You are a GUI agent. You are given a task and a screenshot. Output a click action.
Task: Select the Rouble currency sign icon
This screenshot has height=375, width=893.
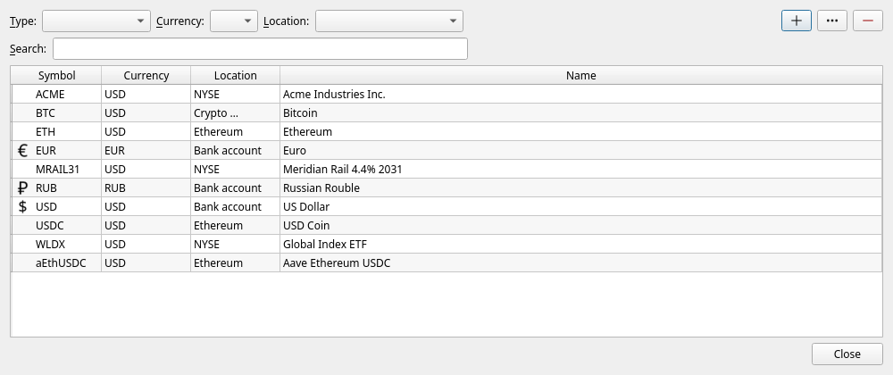23,187
